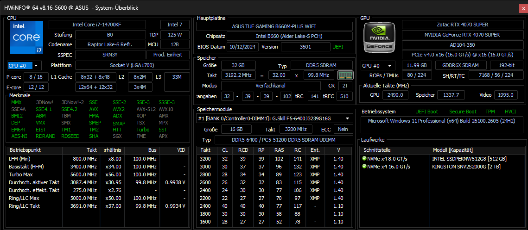Click the Prod. Einheit field
The image size is (528, 230).
(168, 55)
